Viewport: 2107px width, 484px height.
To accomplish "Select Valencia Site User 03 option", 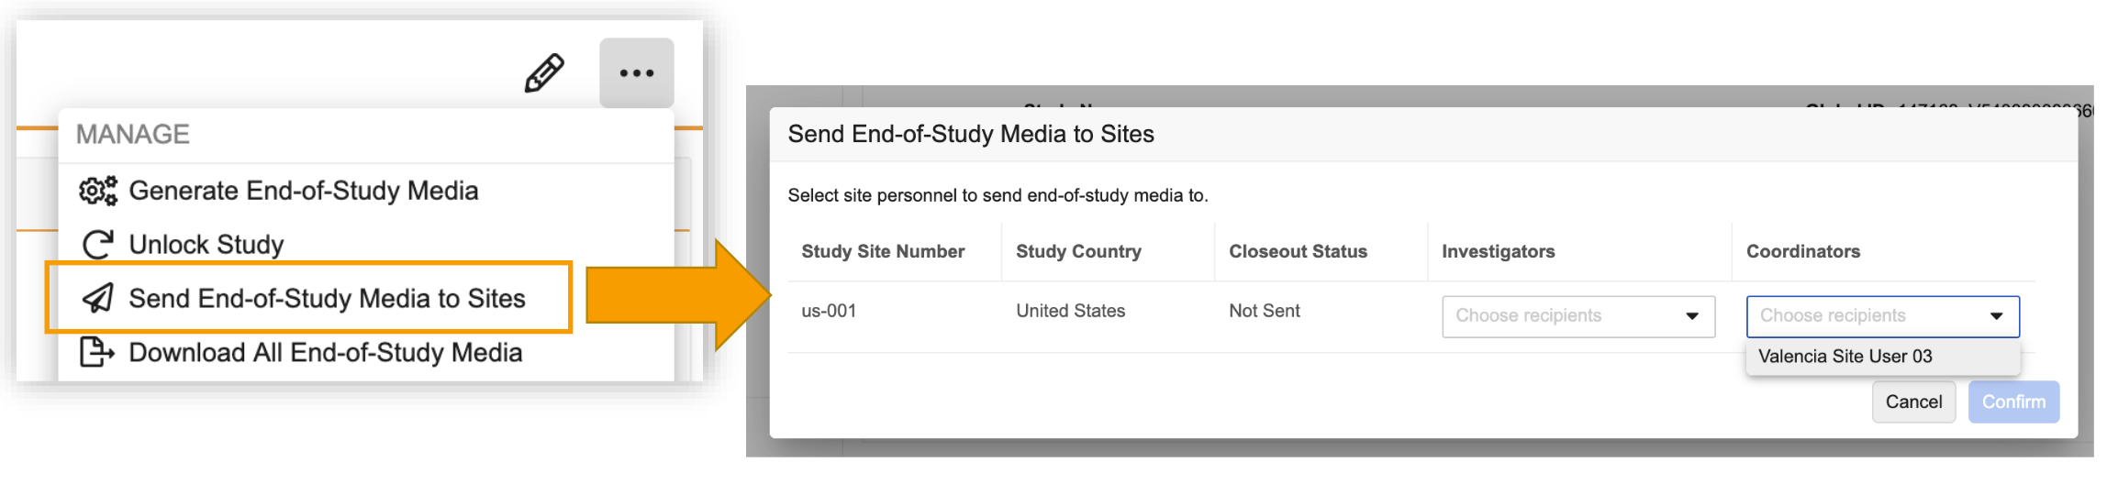I will click(x=1845, y=357).
